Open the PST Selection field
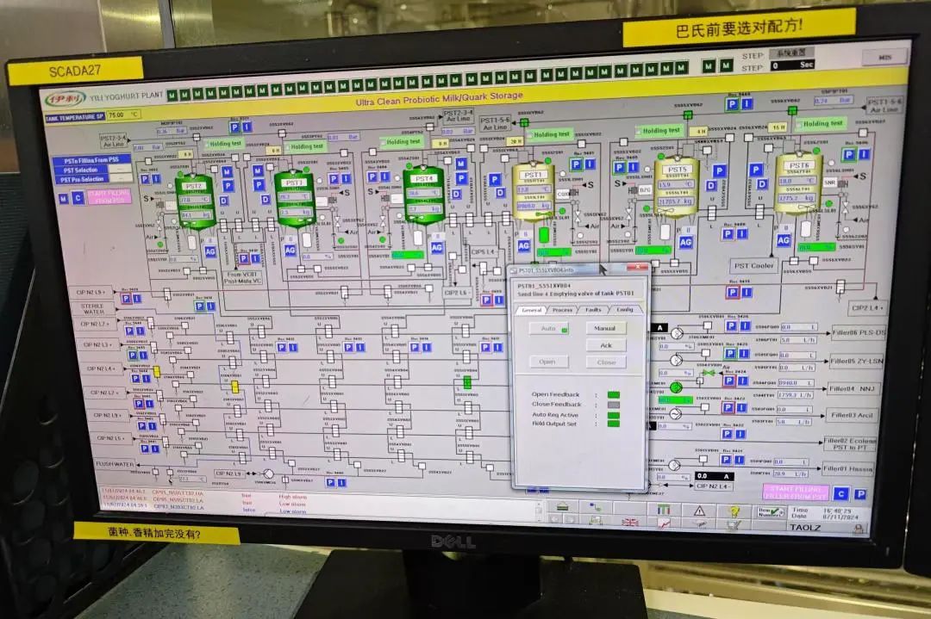This screenshot has height=619, width=931. [121, 170]
